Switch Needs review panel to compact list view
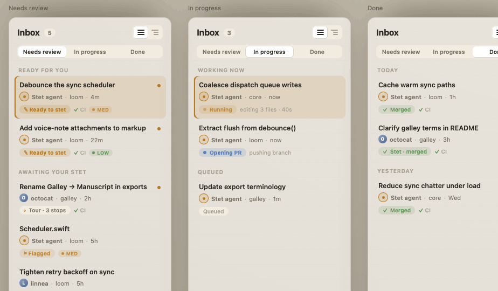The height and width of the screenshot is (291, 498). [x=155, y=32]
